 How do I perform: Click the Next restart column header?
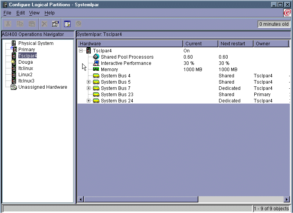[x=236, y=44]
